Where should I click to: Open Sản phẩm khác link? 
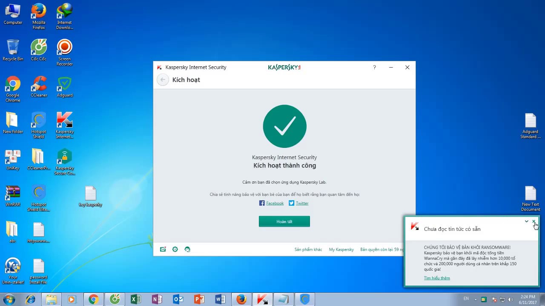click(x=308, y=249)
